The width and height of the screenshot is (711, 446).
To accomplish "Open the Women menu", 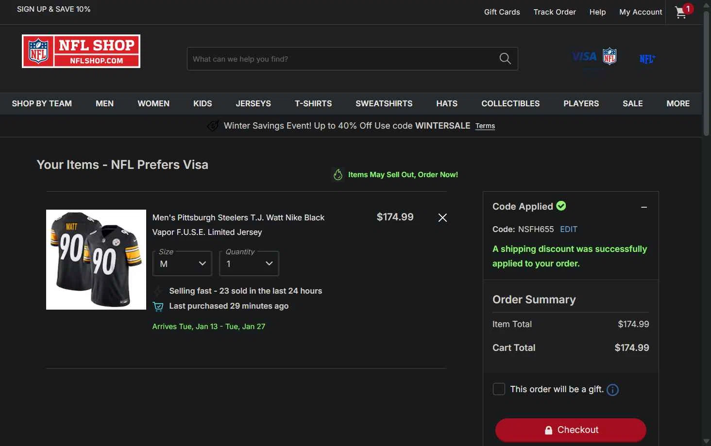I will pos(153,103).
